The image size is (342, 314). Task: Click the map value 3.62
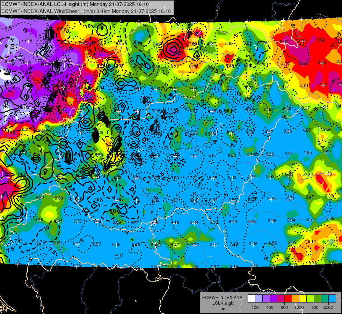click(253, 222)
